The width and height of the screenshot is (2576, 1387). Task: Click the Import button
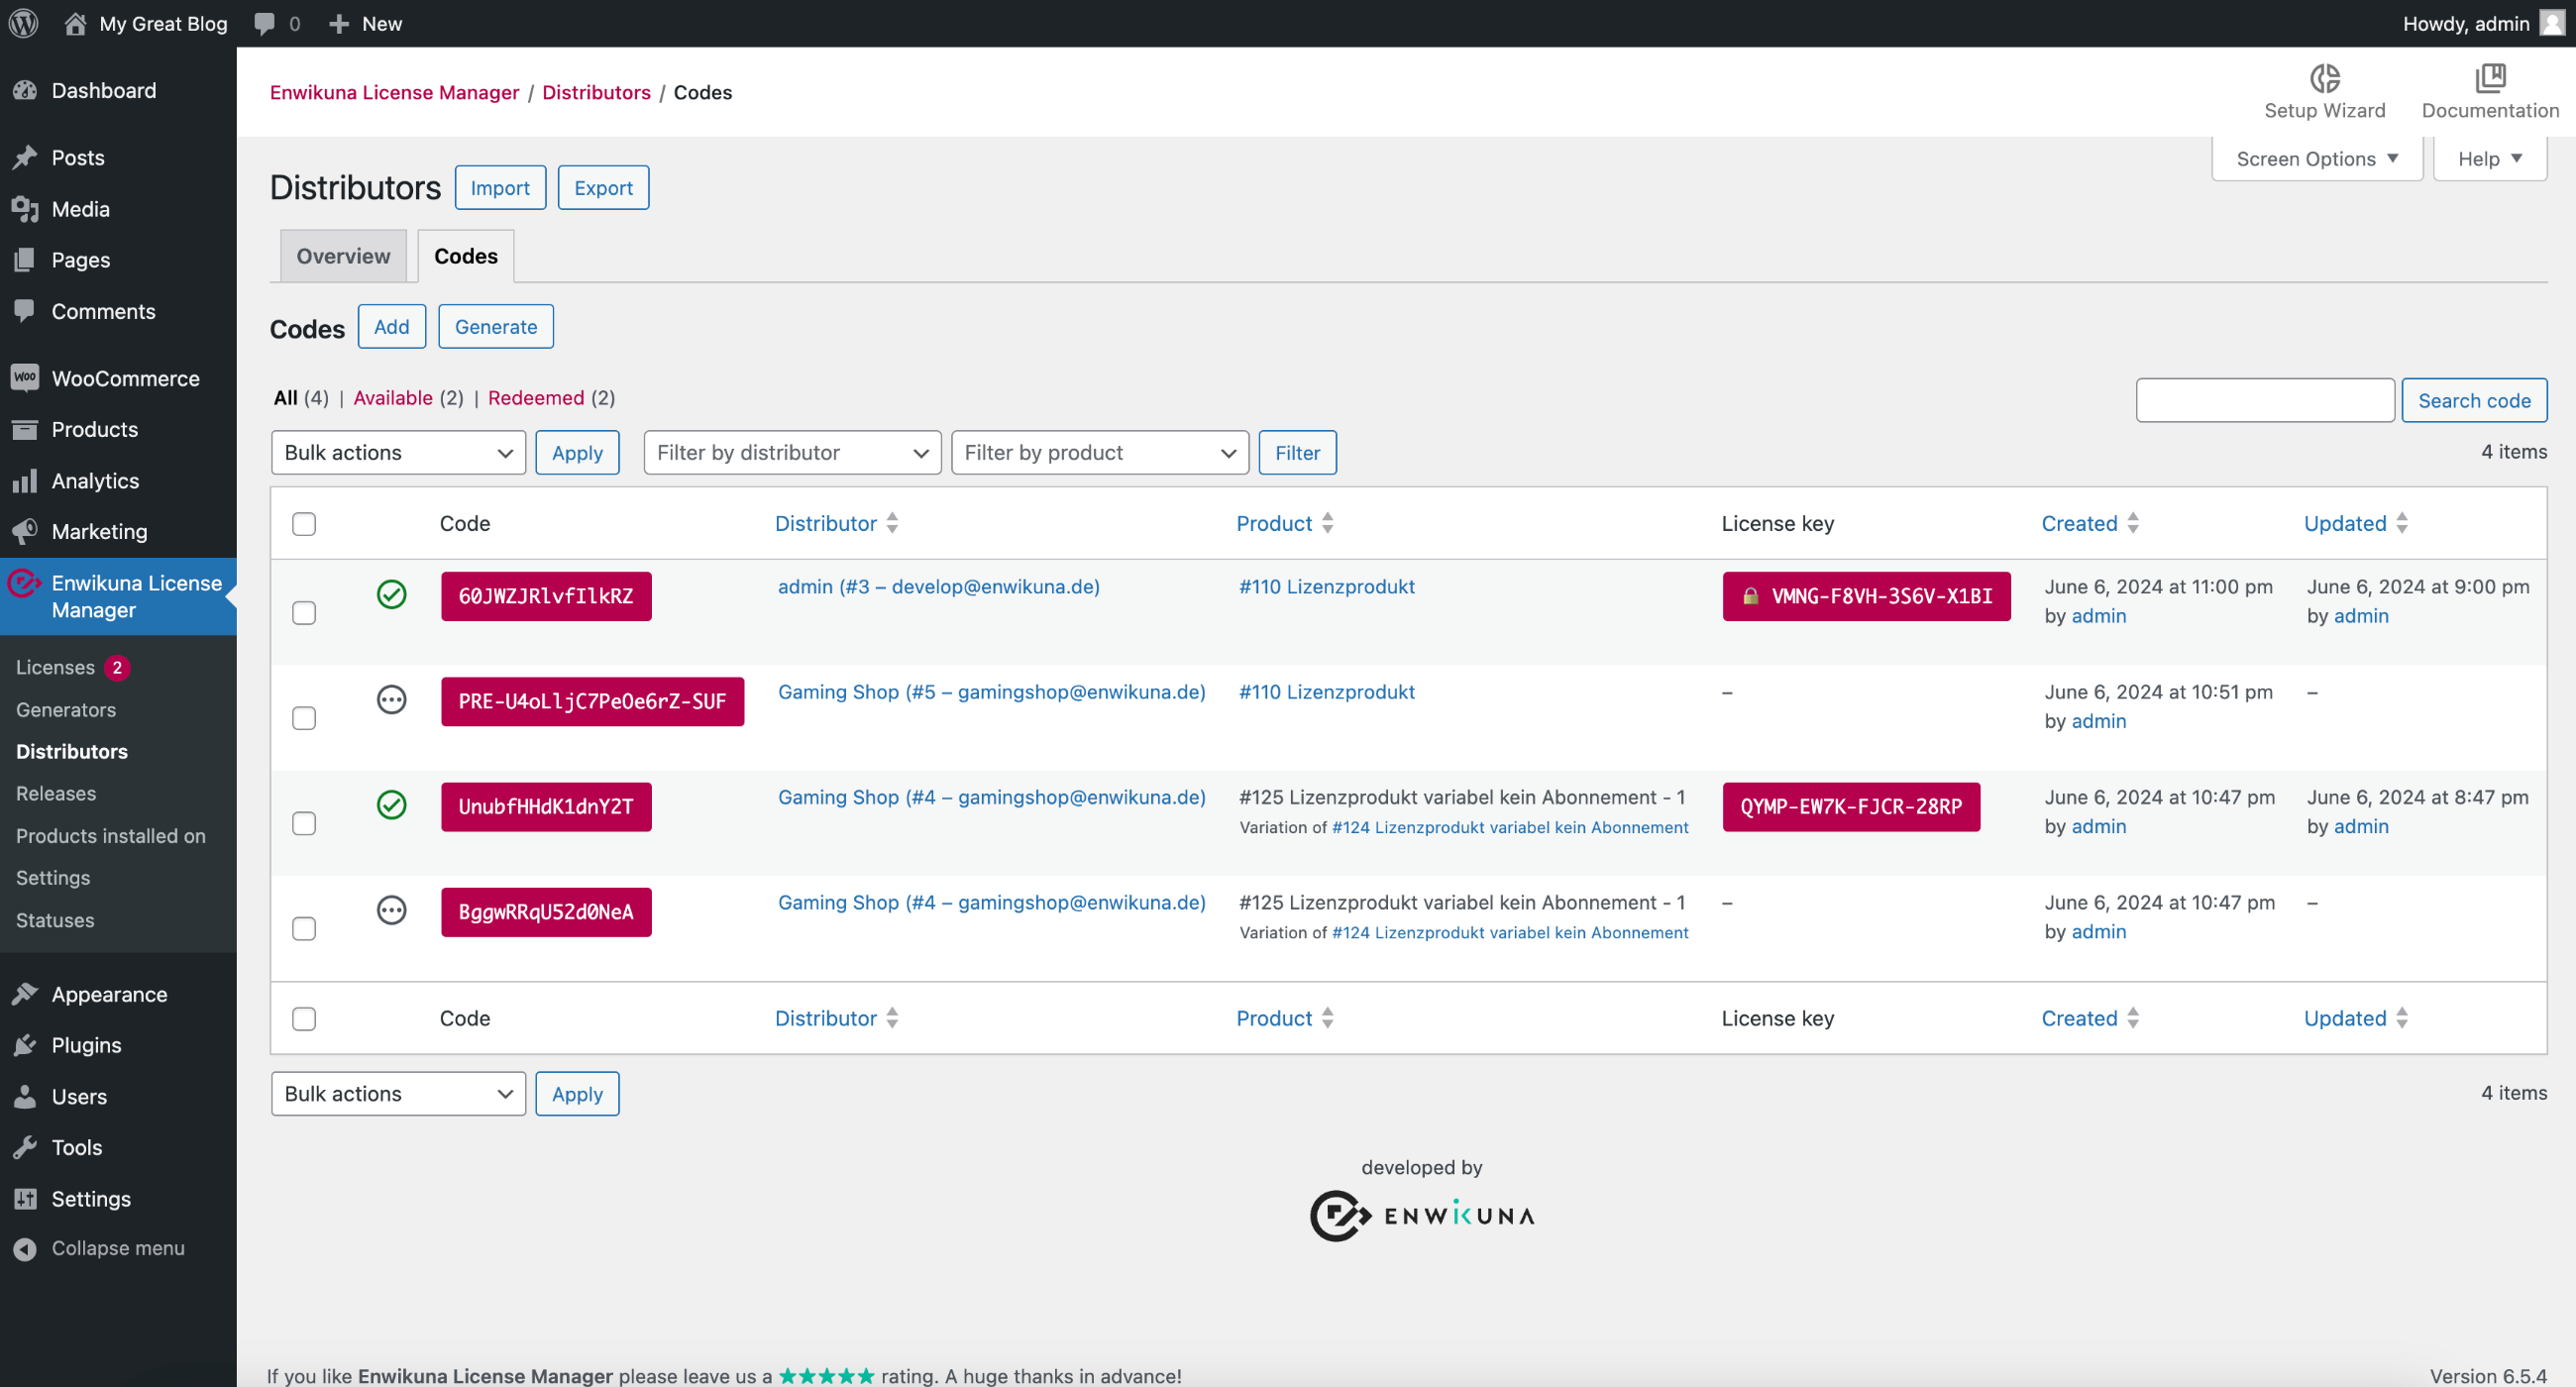(x=500, y=188)
